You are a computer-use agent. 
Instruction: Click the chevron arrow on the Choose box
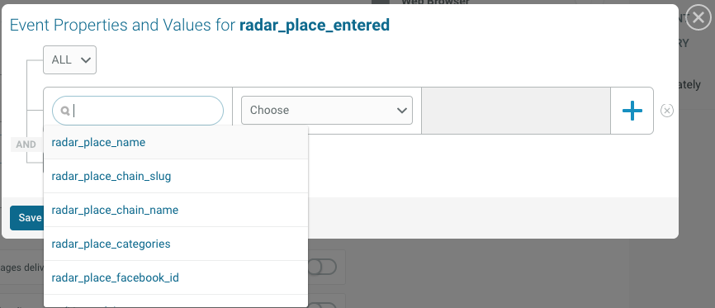402,111
